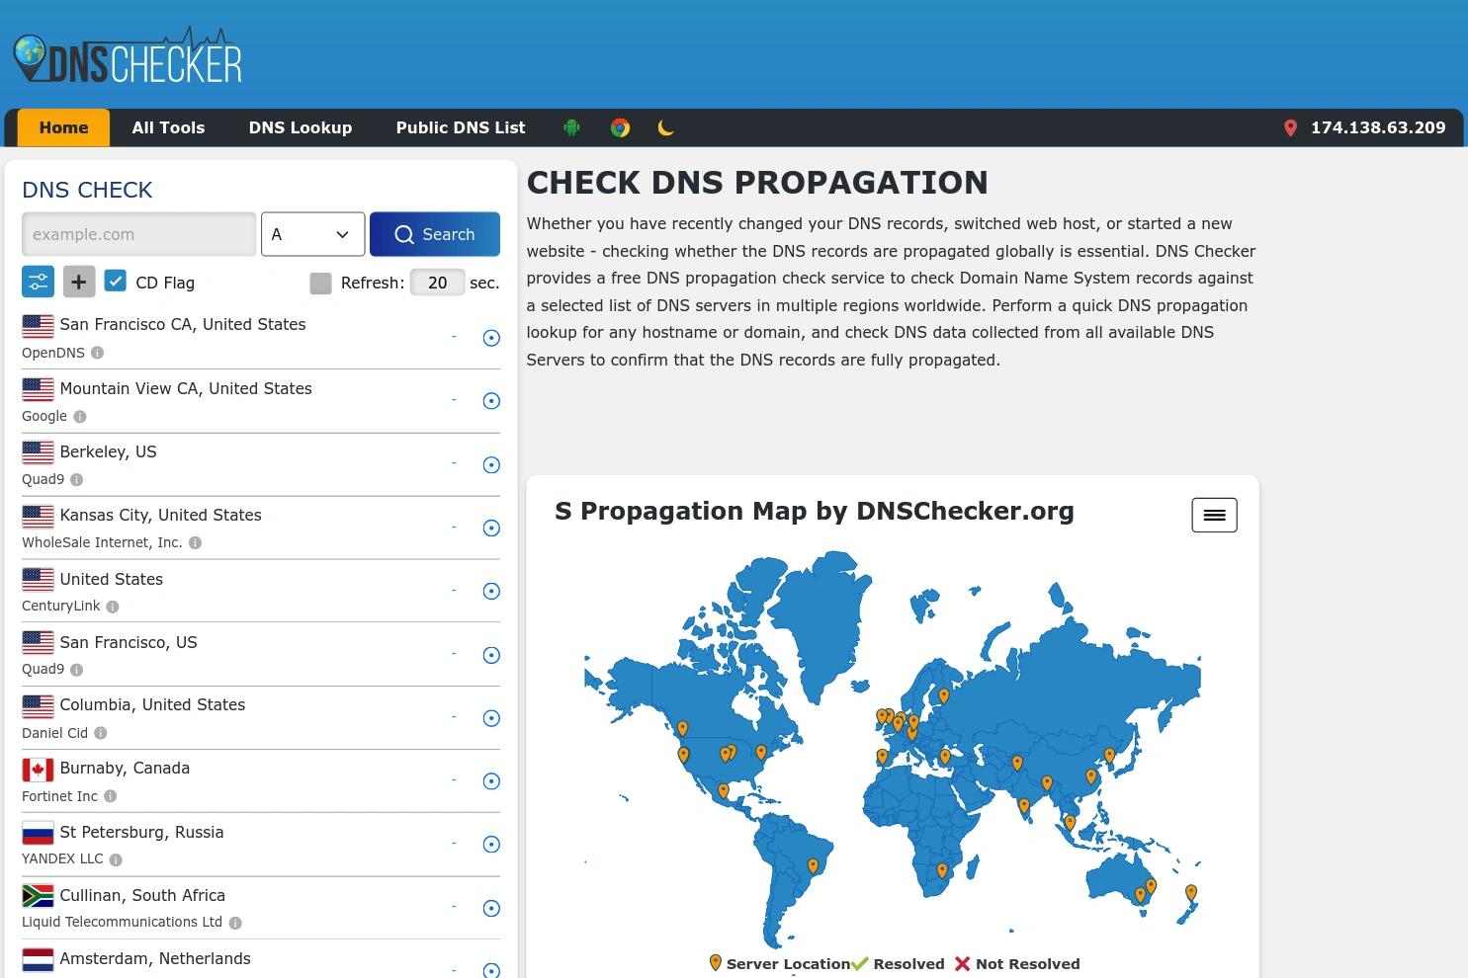The width and height of the screenshot is (1468, 978).
Task: Click recheck icon for Google Mountain View
Action: (491, 401)
